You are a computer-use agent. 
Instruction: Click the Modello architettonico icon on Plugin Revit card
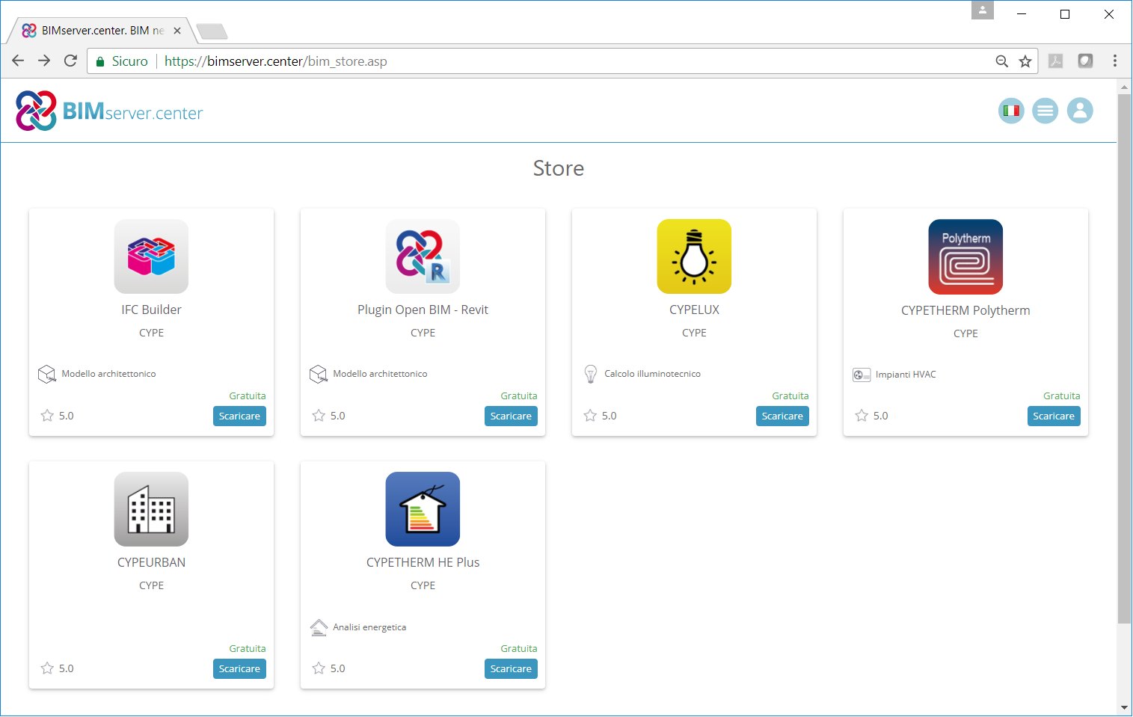tap(318, 374)
